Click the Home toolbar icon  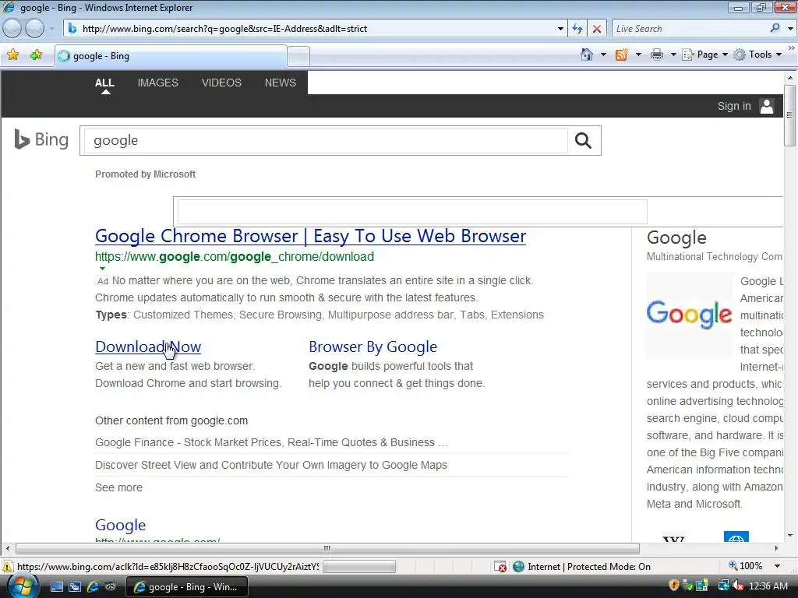point(586,55)
